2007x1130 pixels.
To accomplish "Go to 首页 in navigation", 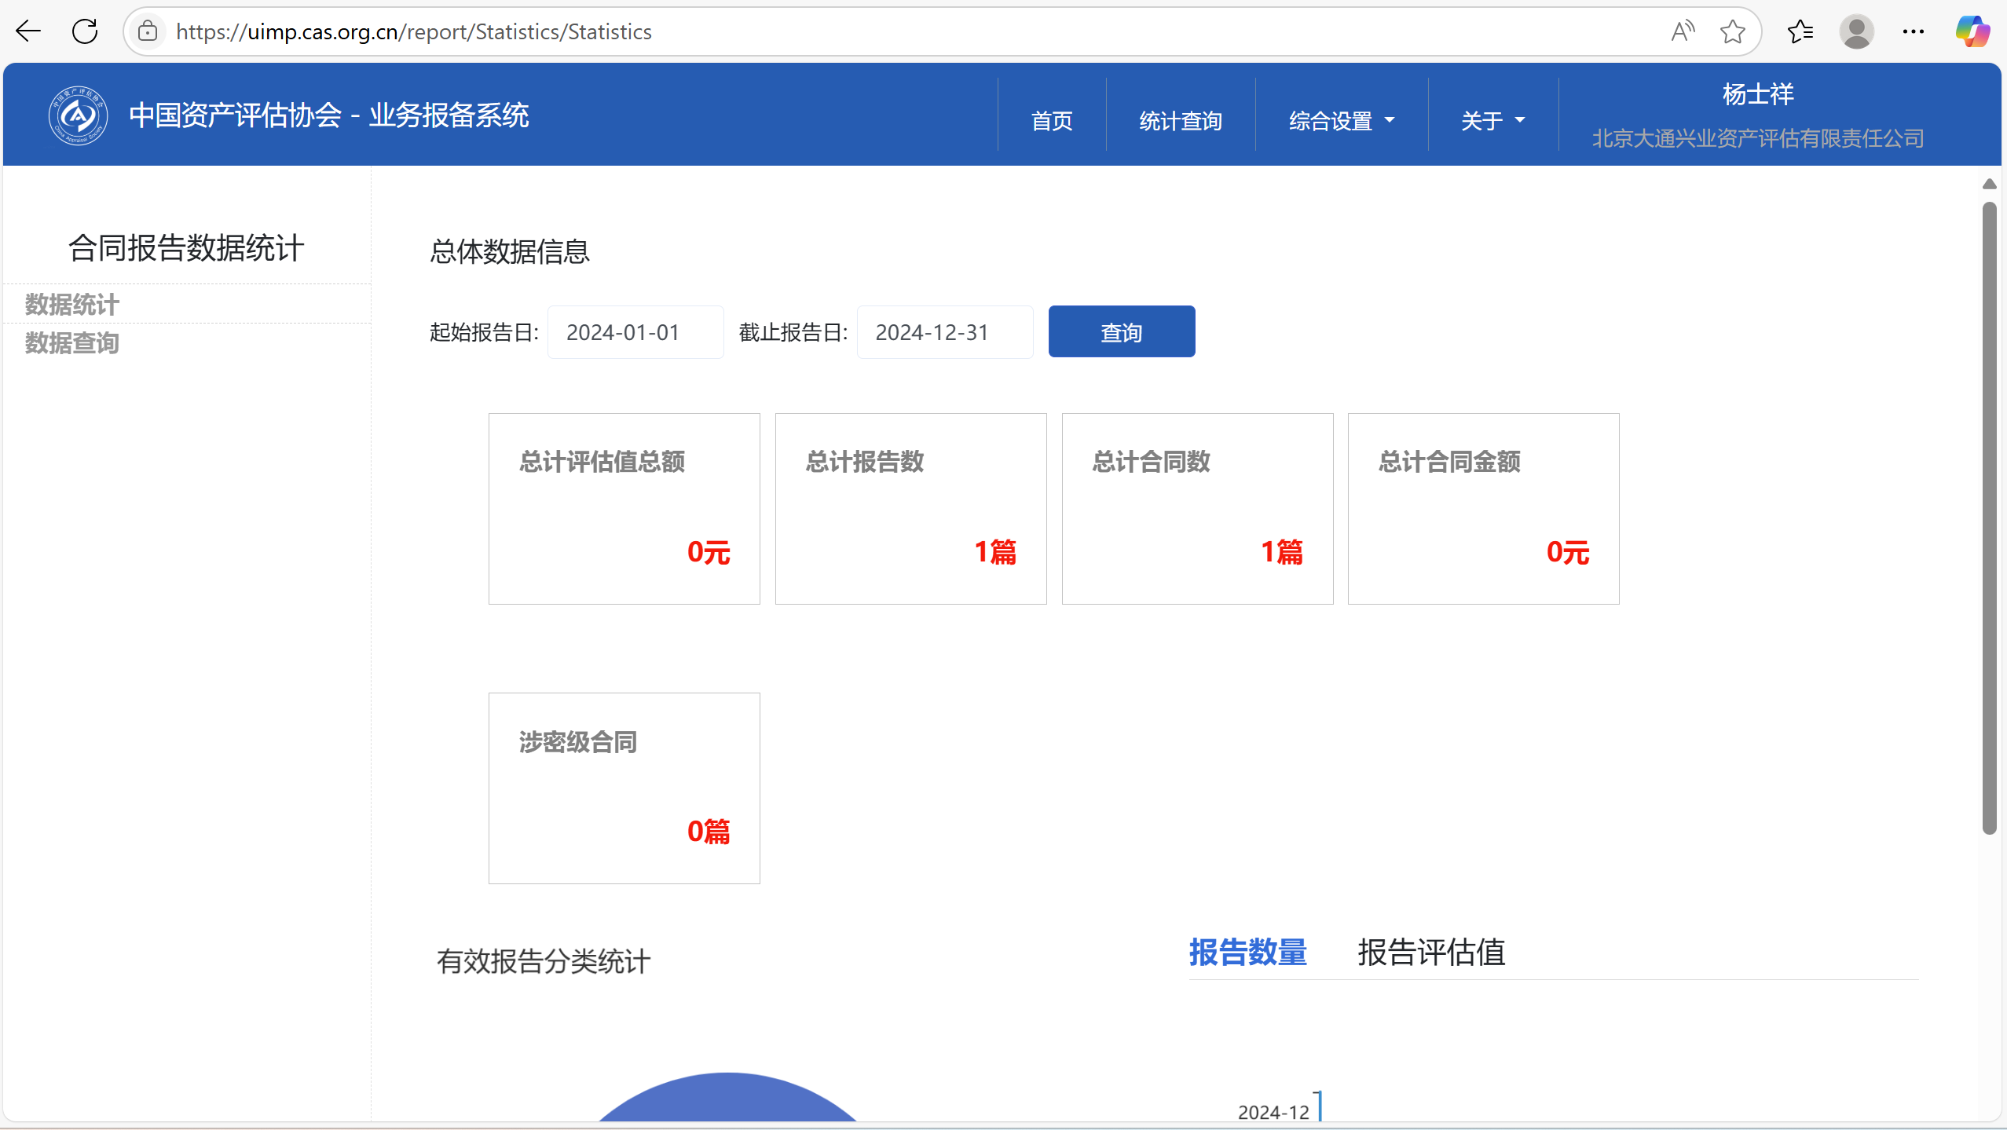I will [x=1051, y=121].
